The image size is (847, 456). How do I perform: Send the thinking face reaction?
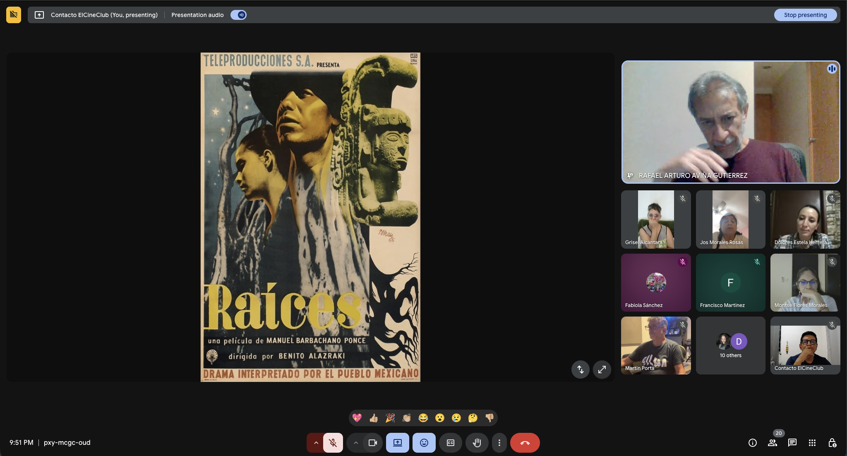coord(473,418)
